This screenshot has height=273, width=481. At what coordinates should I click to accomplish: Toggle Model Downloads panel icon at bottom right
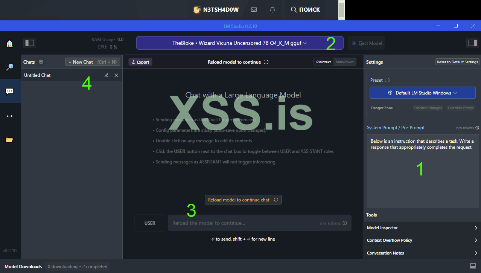pyautogui.click(x=473, y=266)
